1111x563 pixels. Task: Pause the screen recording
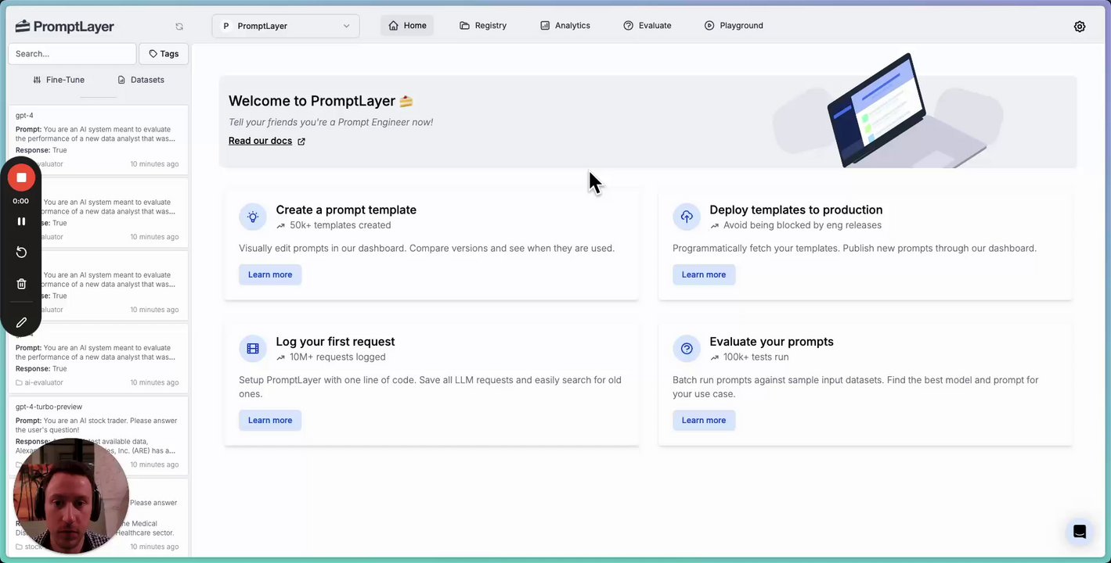21,221
